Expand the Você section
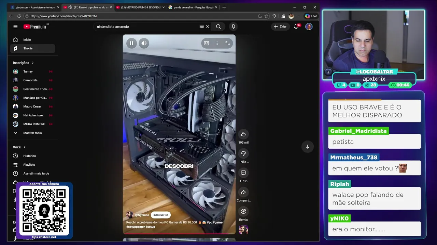 point(19,147)
